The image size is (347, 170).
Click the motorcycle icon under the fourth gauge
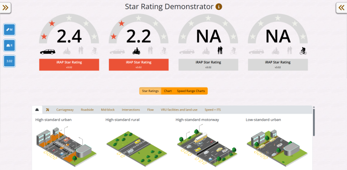[275, 51]
